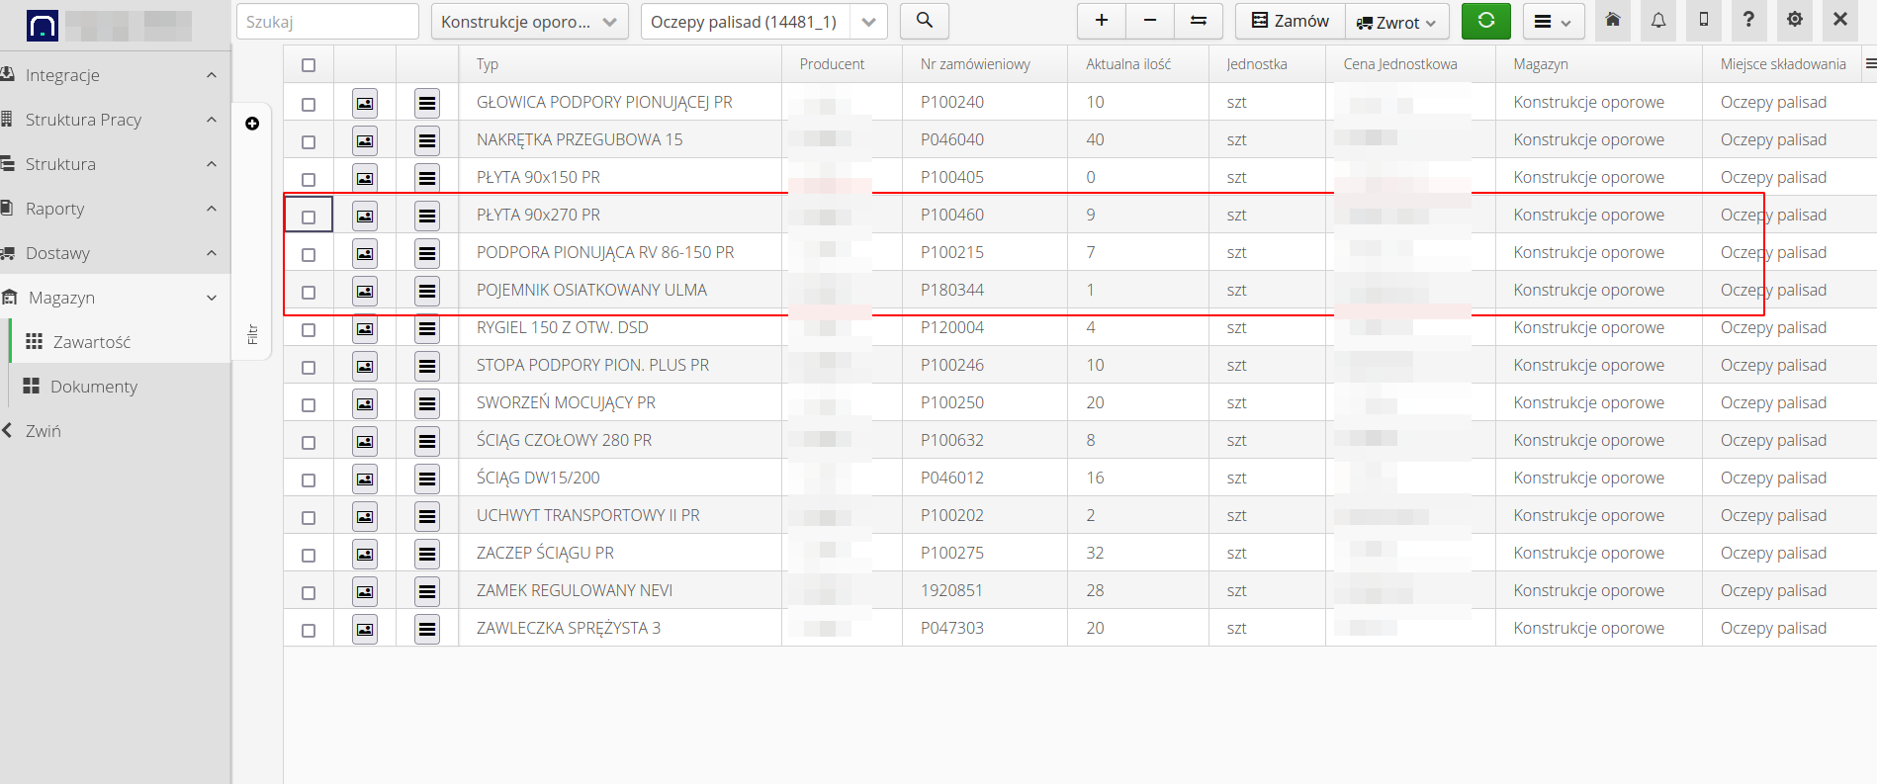Check the ZAMEK REGULOWANY NEVI row checkbox
Viewport: 1877px width, 784px height.
coord(309,592)
